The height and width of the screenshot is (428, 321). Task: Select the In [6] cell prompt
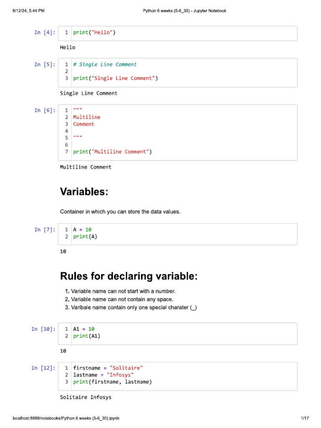45,110
